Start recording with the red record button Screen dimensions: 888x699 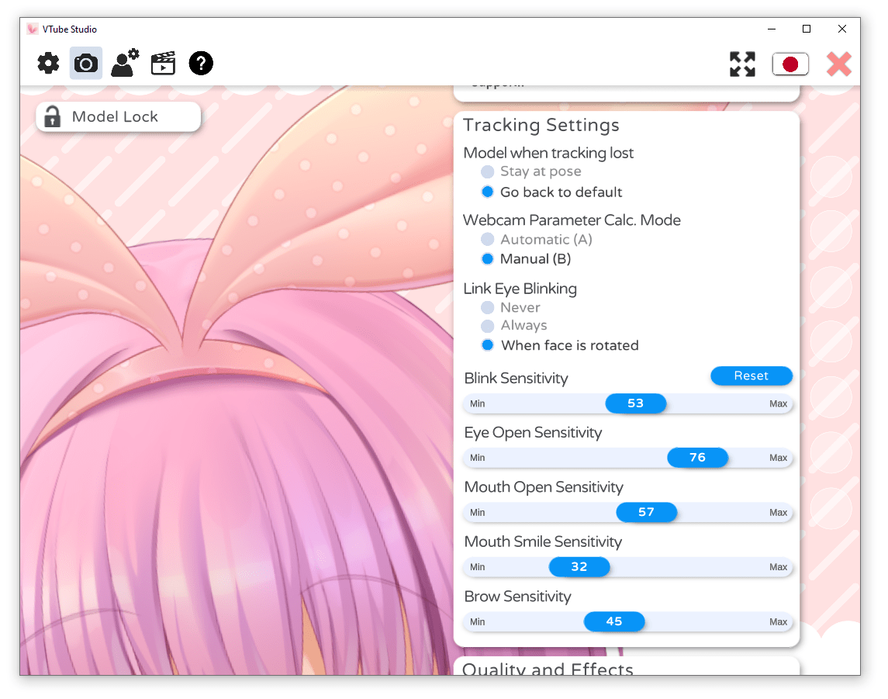790,64
